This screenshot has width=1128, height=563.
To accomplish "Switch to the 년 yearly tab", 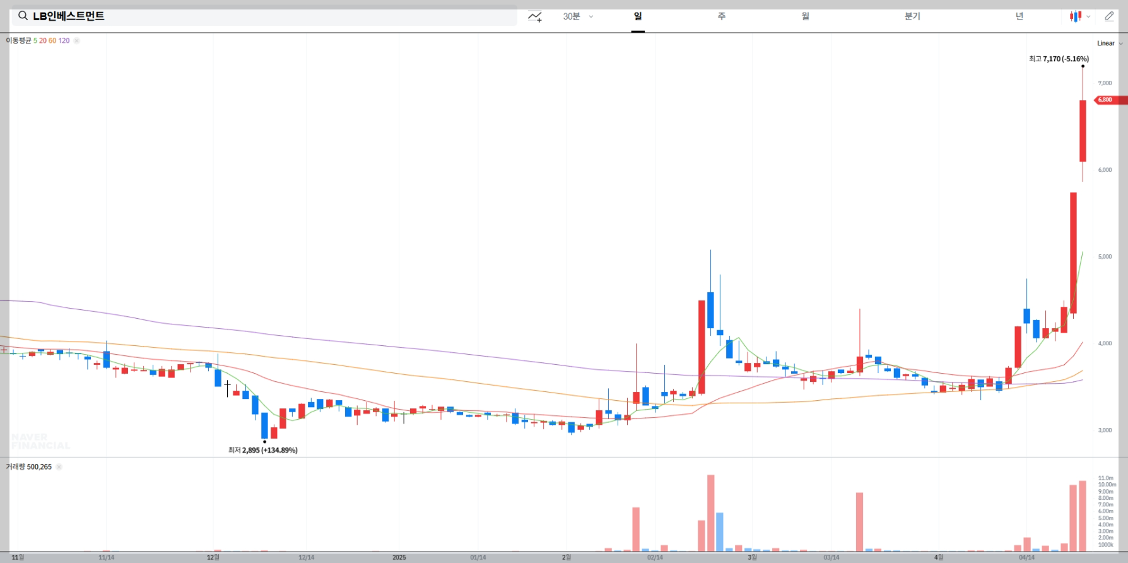I will (1019, 16).
